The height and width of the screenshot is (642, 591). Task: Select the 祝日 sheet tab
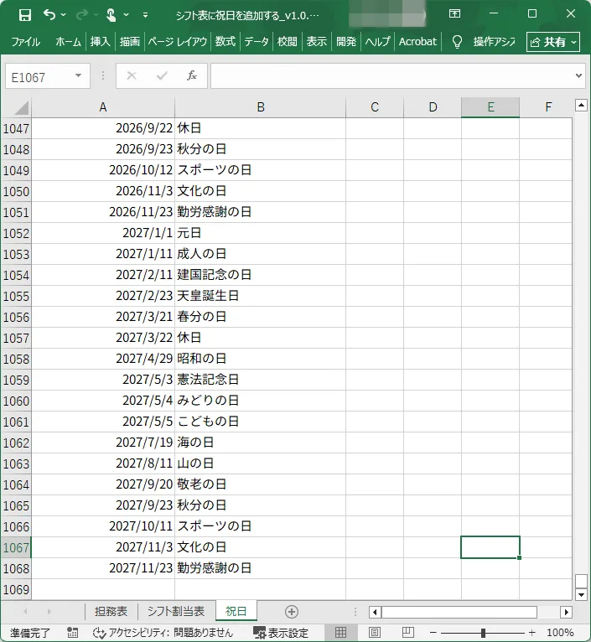[236, 611]
